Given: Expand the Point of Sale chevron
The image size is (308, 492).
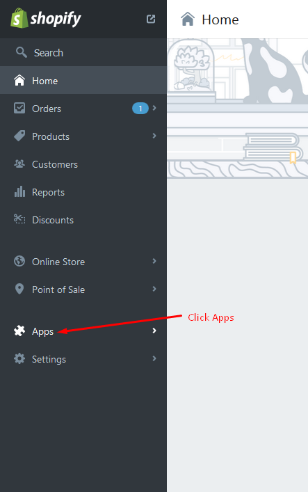Looking at the screenshot, I should pyautogui.click(x=154, y=289).
